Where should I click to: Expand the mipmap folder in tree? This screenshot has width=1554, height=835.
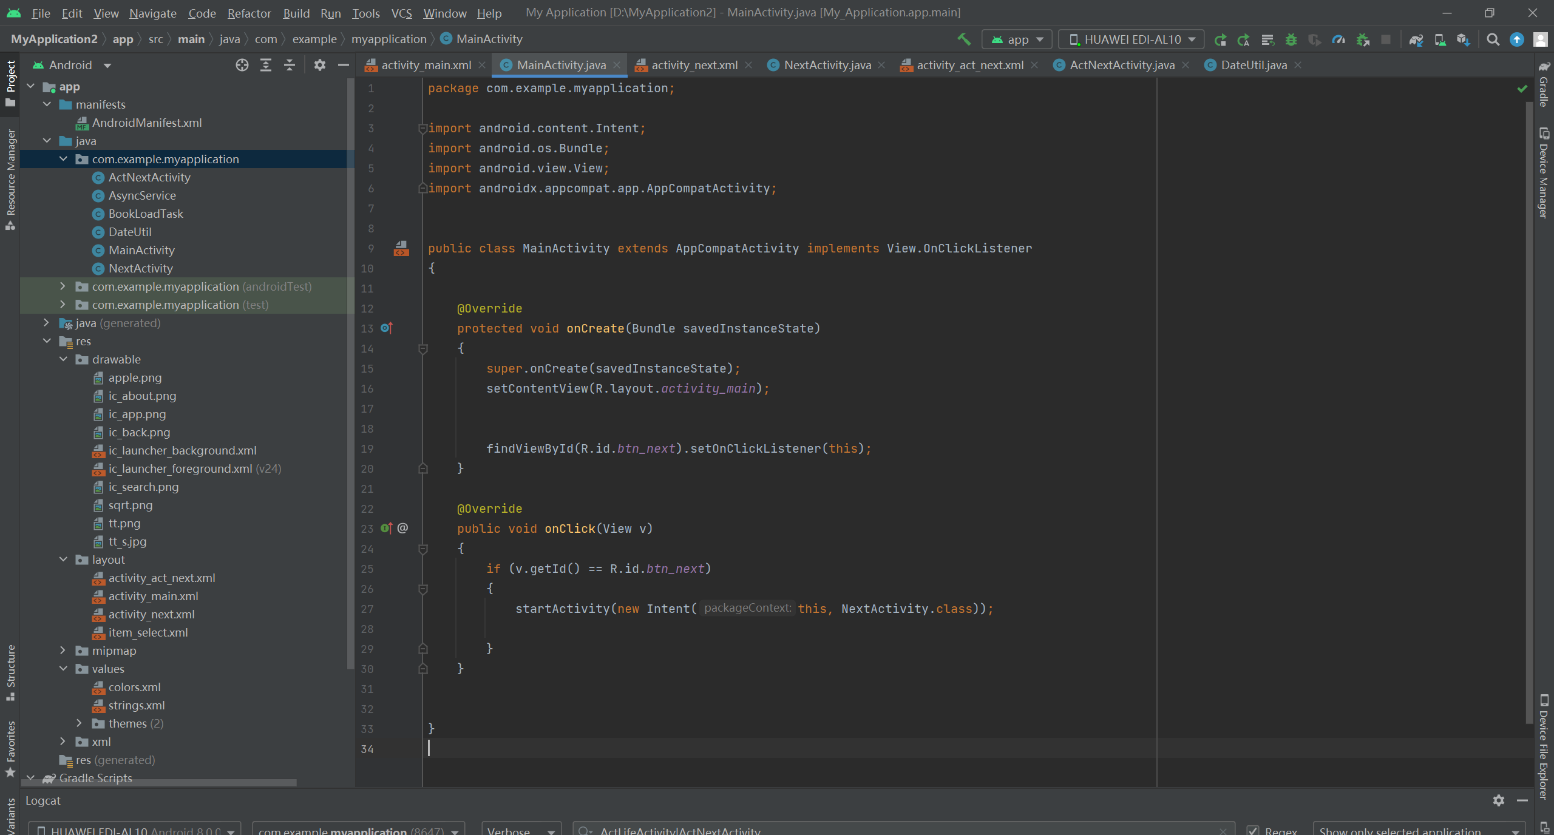coord(63,651)
